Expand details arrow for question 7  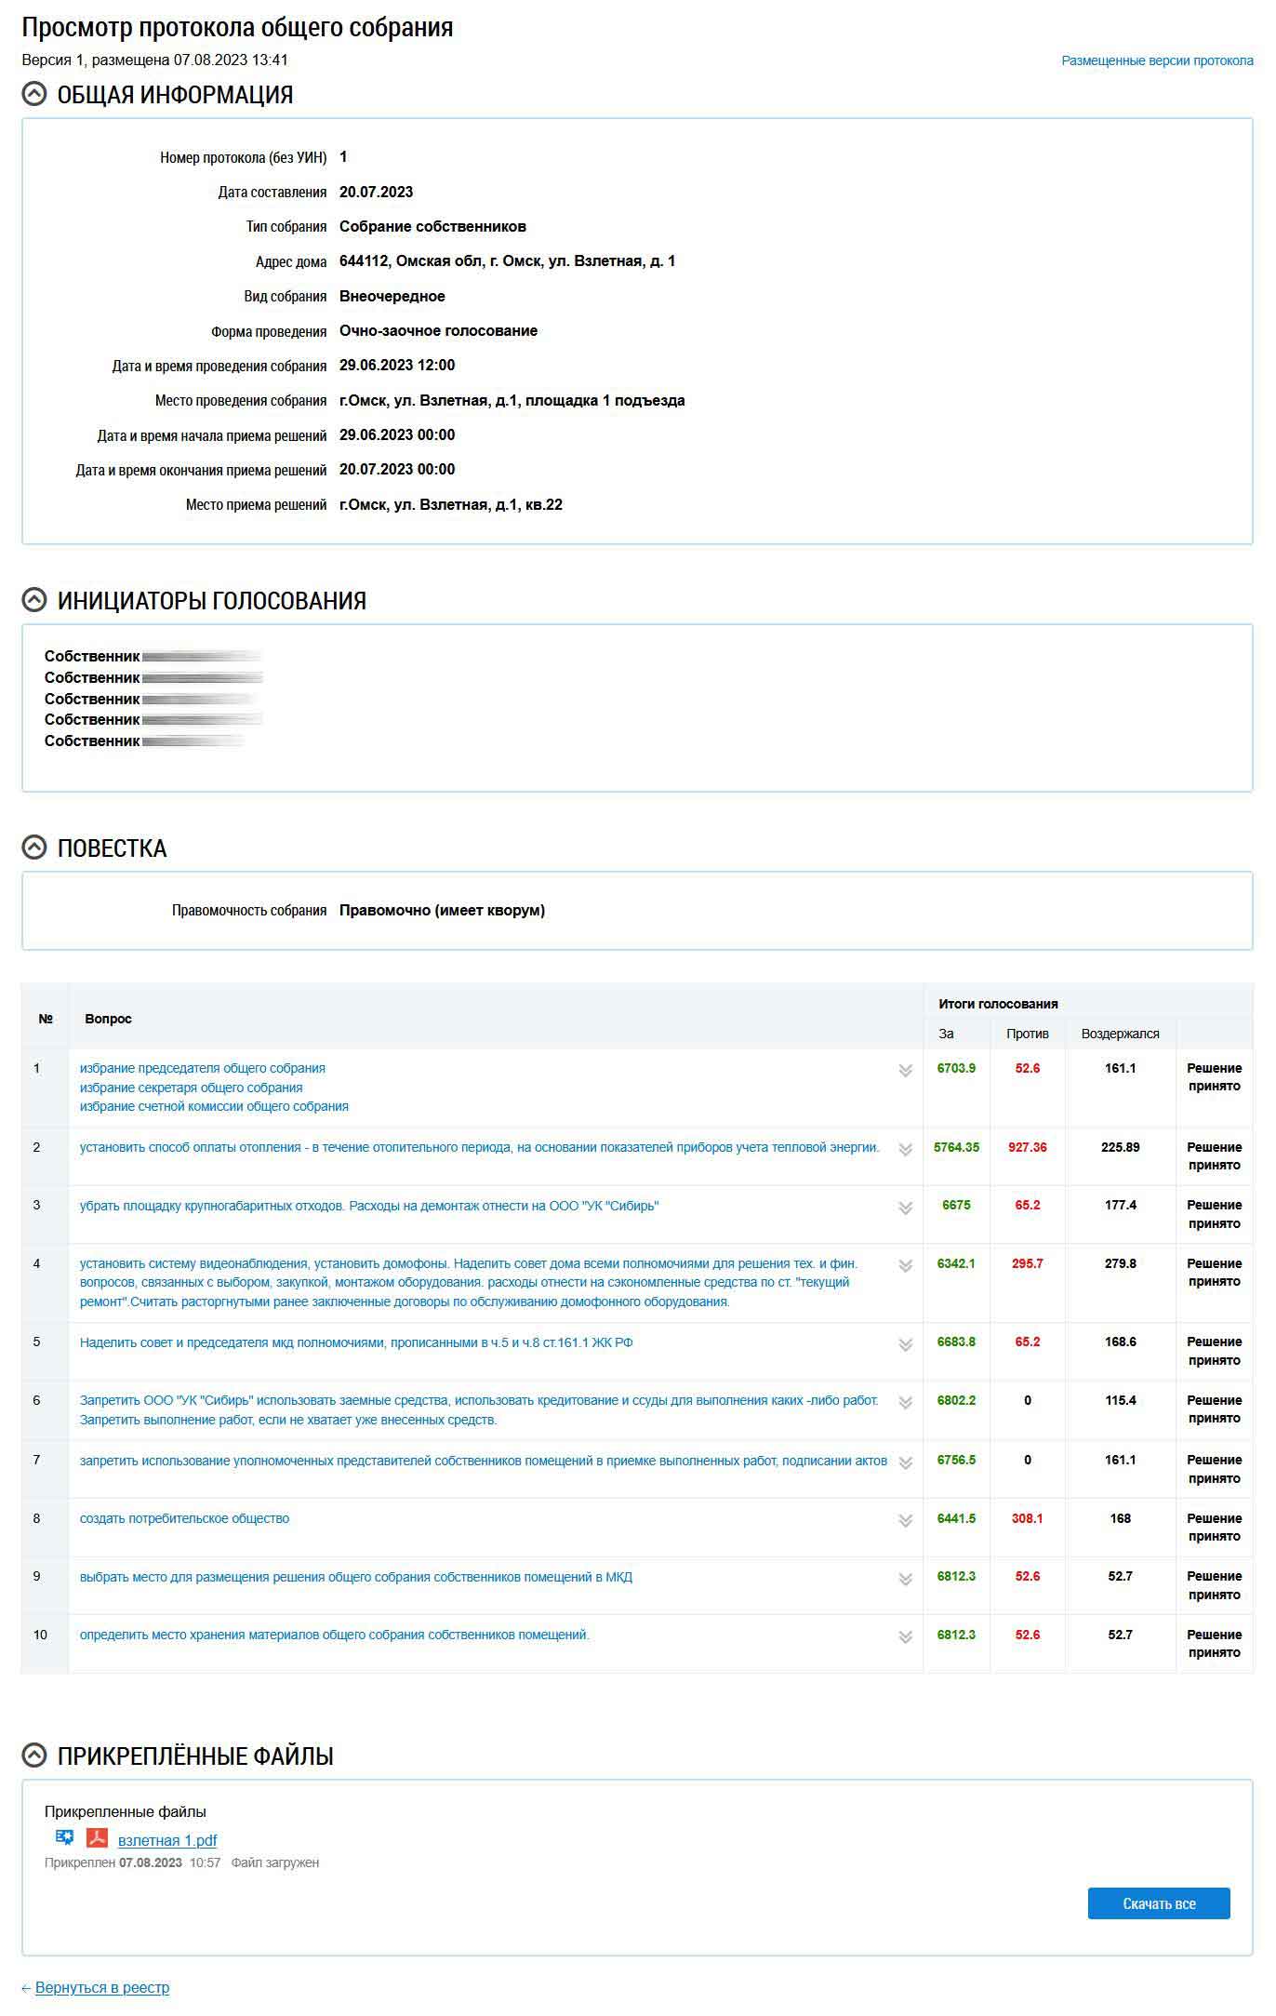click(905, 1463)
